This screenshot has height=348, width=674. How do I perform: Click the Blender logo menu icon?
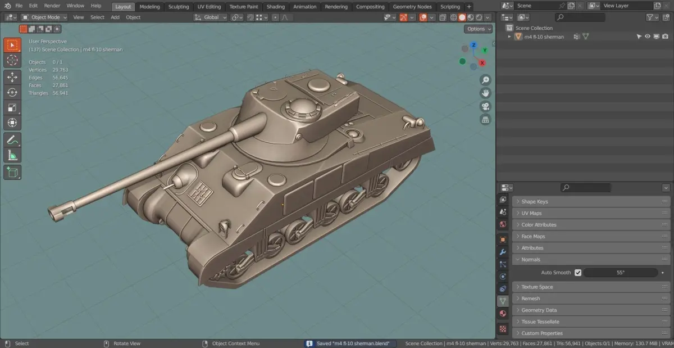(7, 6)
